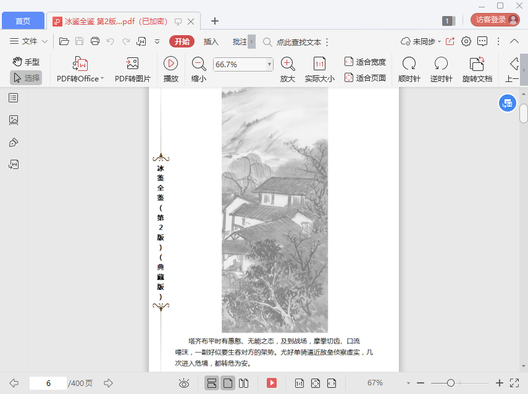Enable two-page layout
This screenshot has height=394, width=528.
pyautogui.click(x=243, y=383)
